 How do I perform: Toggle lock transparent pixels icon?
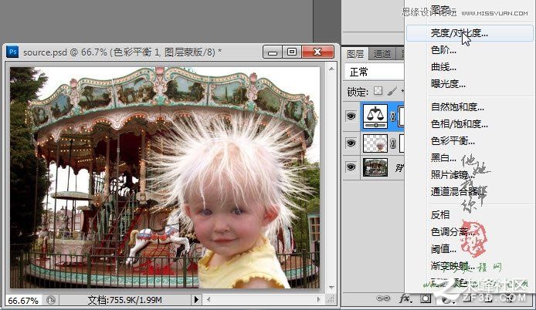(x=378, y=91)
